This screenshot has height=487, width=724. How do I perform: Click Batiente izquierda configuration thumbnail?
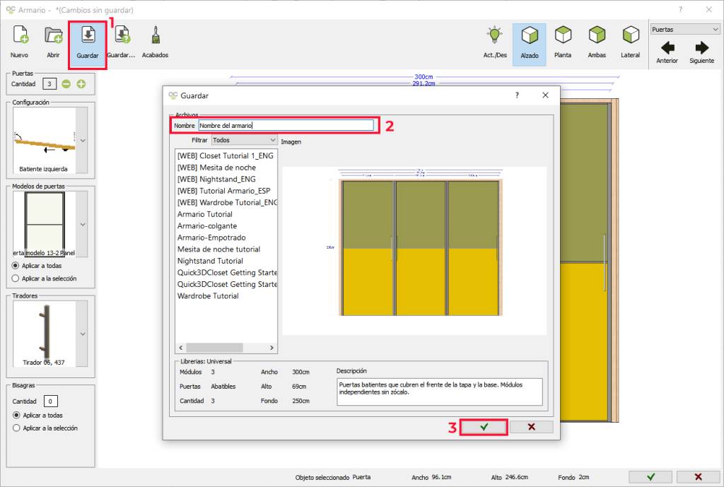[45, 141]
